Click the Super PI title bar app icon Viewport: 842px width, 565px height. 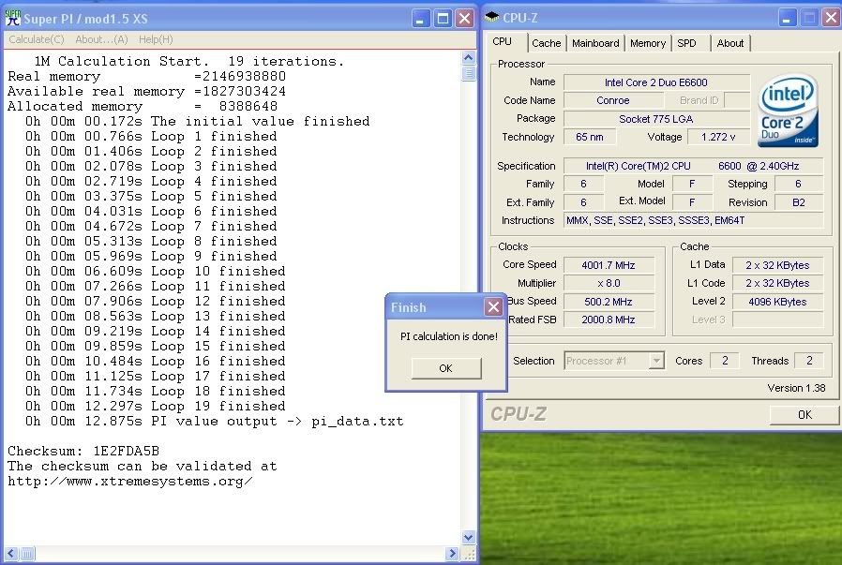click(13, 18)
